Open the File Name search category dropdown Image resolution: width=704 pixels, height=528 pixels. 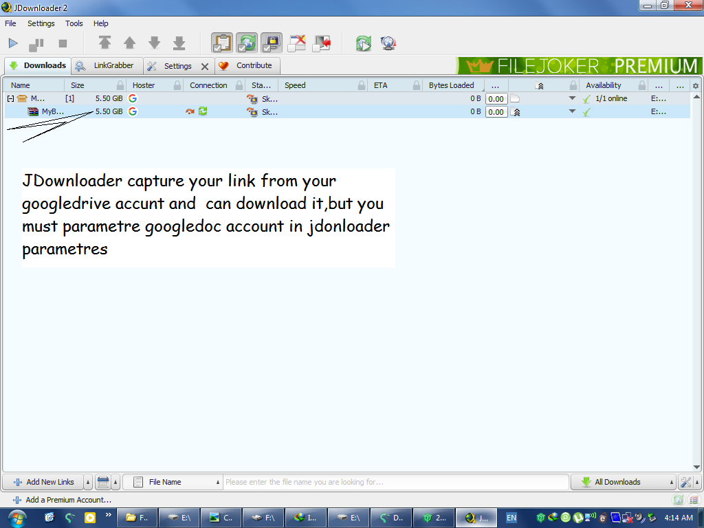173,482
